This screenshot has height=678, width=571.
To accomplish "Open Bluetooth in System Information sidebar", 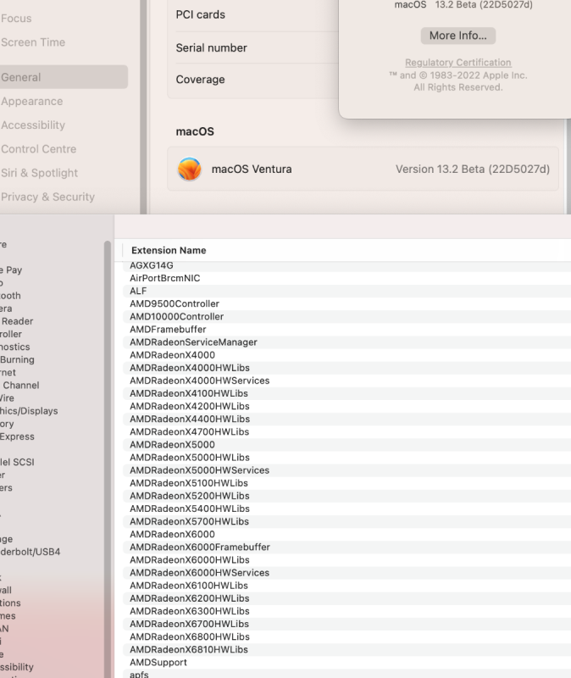I will (x=10, y=296).
